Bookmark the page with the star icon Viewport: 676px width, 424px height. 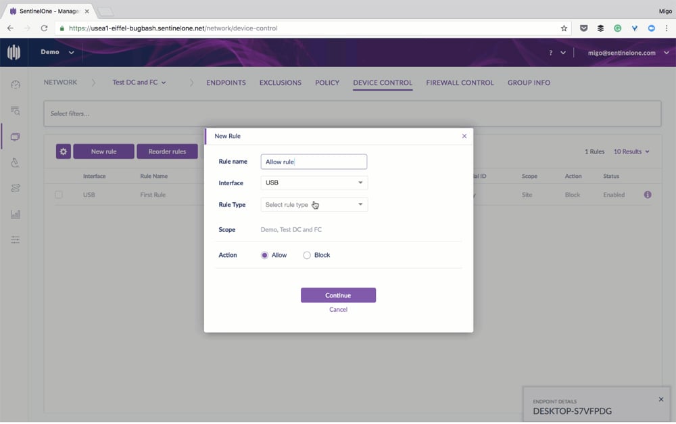pos(564,28)
